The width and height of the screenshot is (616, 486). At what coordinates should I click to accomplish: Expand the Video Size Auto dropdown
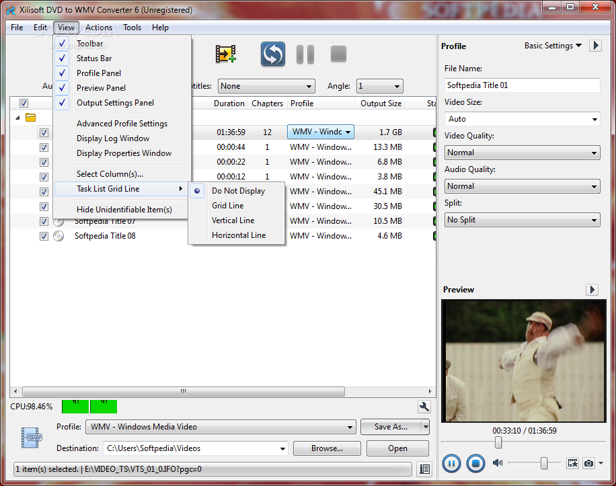click(522, 119)
